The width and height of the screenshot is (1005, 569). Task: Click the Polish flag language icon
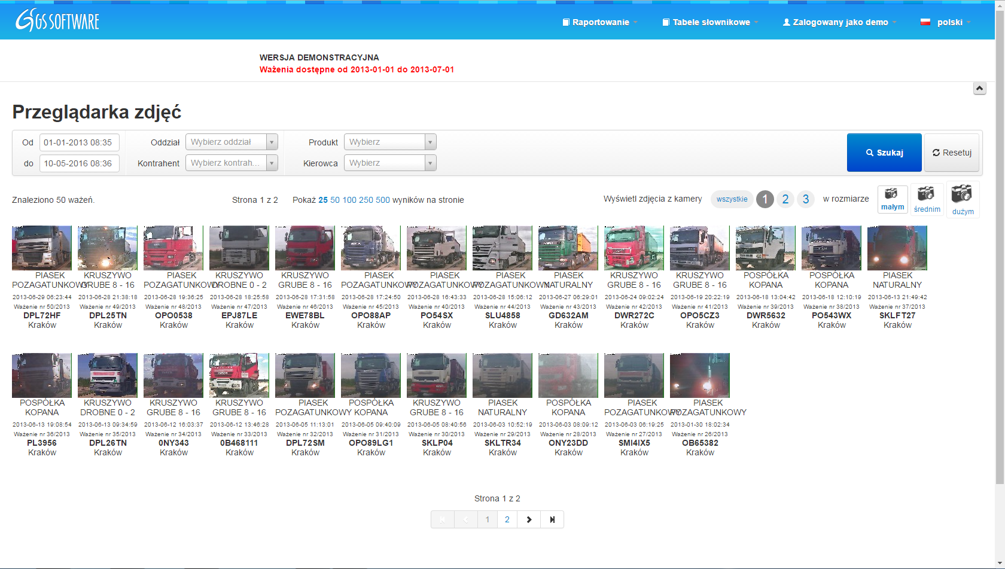tap(925, 22)
